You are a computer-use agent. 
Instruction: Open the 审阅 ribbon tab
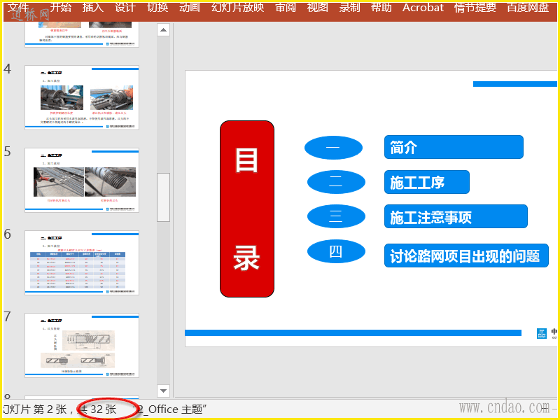286,7
